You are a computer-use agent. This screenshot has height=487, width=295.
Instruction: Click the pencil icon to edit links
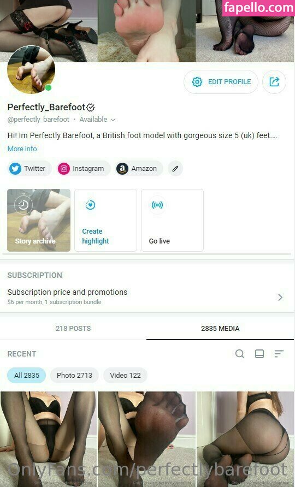coord(175,168)
